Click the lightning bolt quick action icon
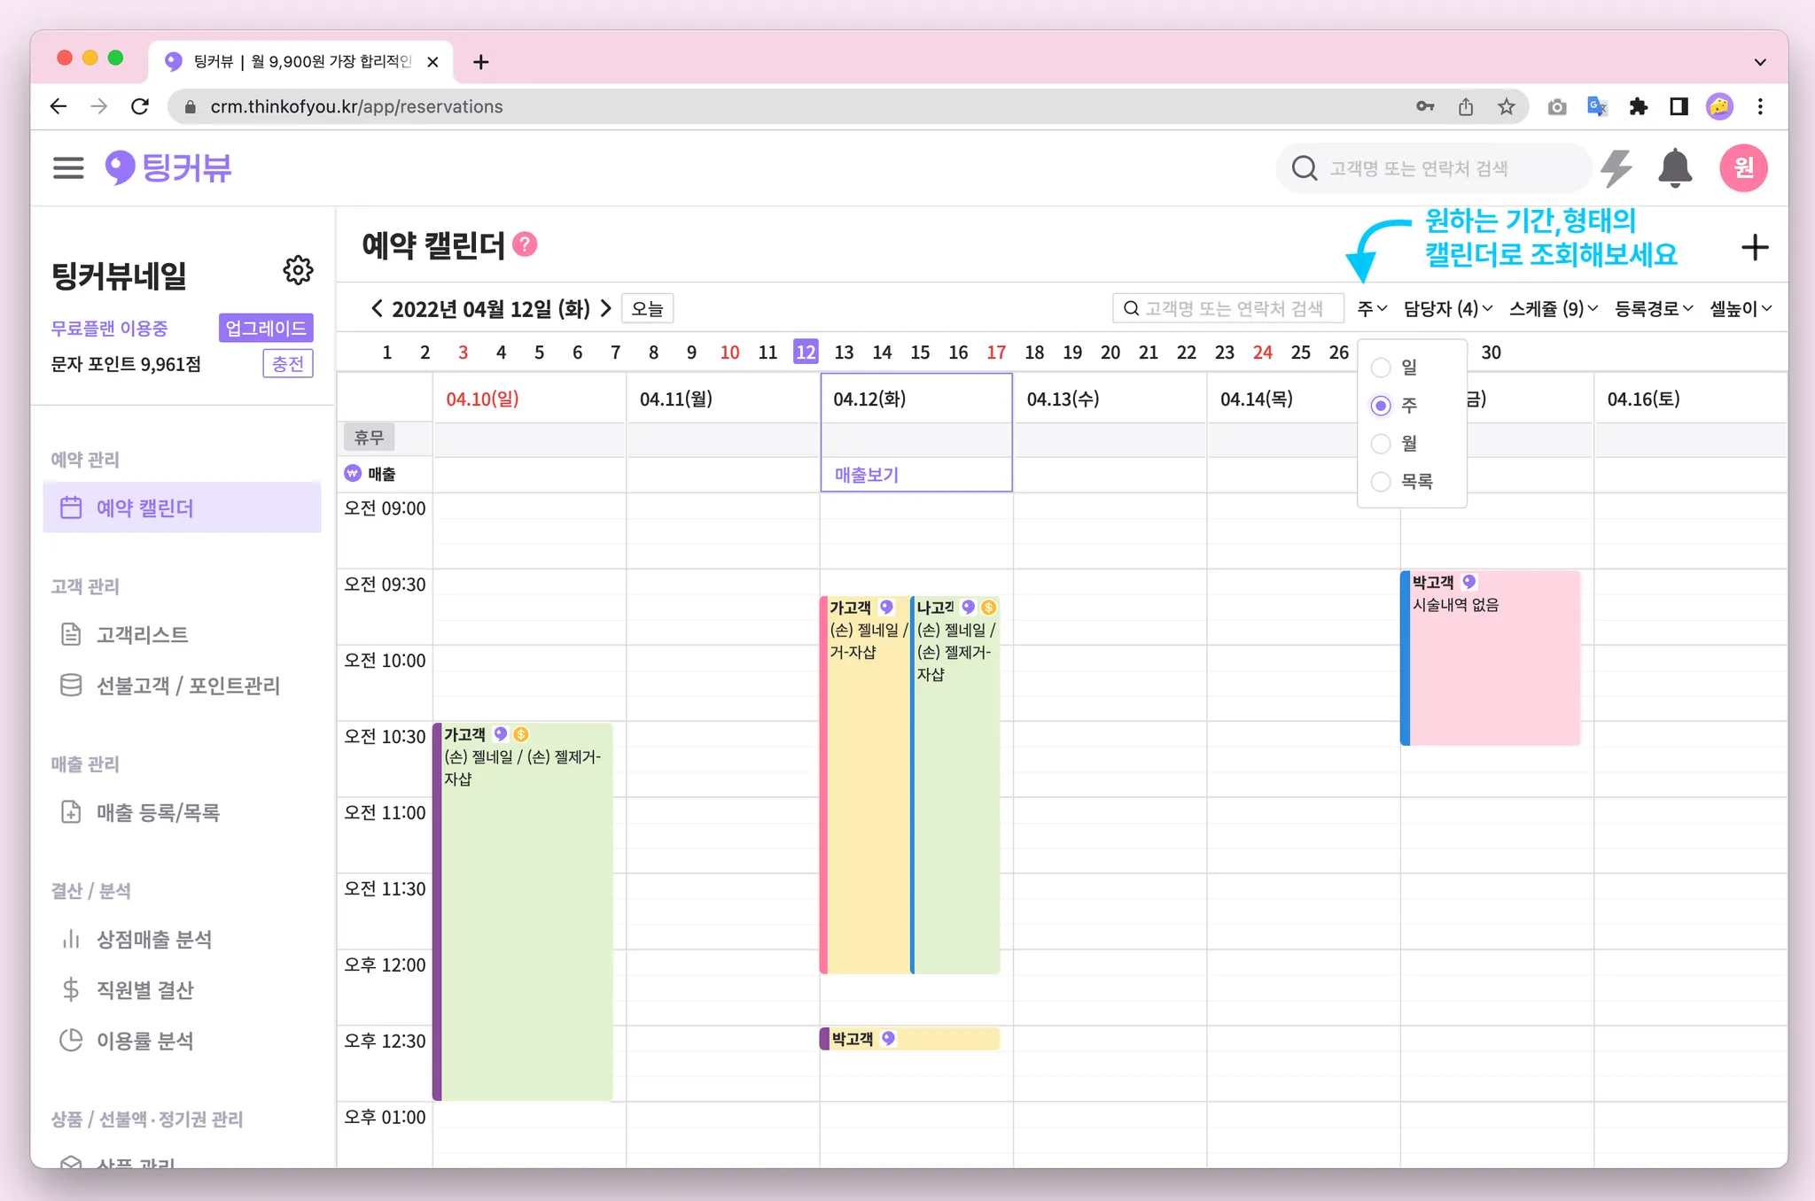This screenshot has height=1201, width=1815. 1616,167
